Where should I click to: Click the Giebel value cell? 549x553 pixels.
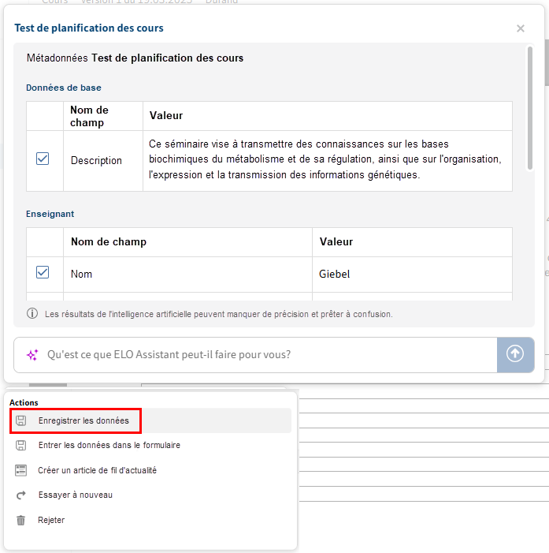click(x=412, y=274)
